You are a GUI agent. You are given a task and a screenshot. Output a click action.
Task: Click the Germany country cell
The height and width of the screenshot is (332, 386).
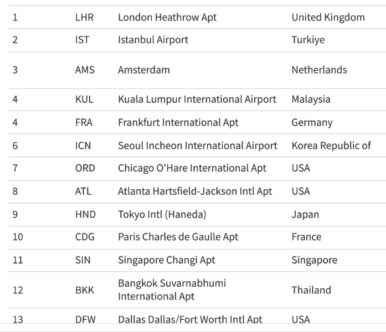pyautogui.click(x=312, y=122)
